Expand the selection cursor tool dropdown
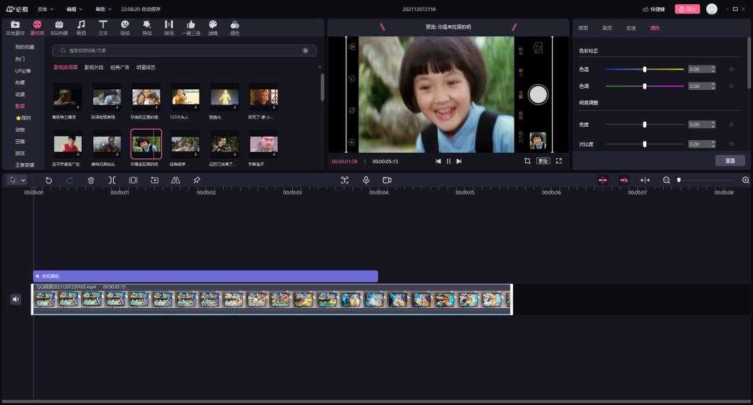 (23, 180)
